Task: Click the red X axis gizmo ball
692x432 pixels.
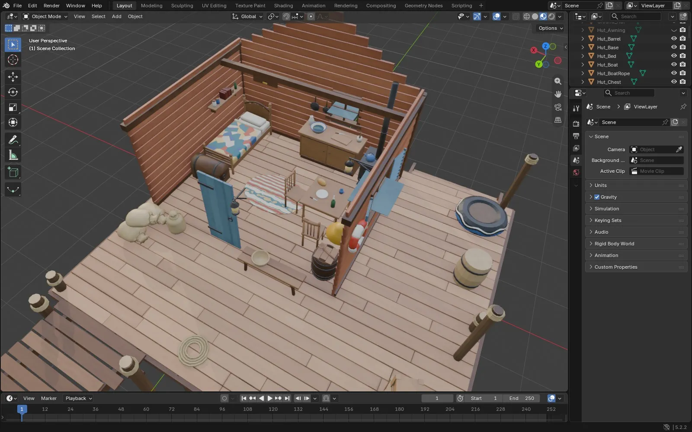Action: 534,50
